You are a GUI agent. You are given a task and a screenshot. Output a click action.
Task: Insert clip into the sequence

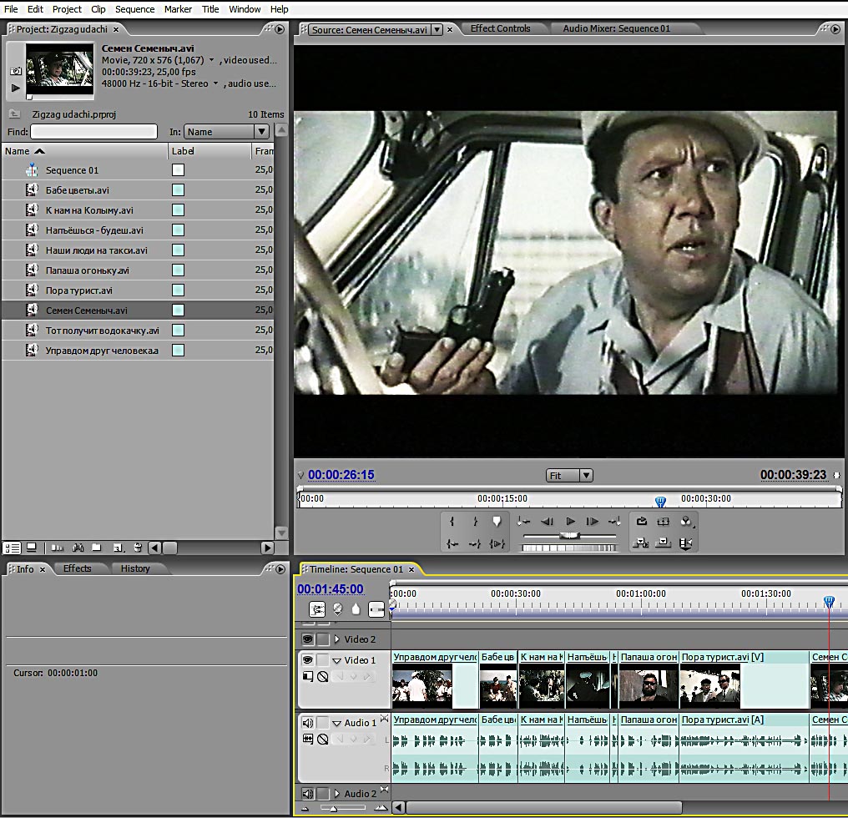pyautogui.click(x=641, y=543)
